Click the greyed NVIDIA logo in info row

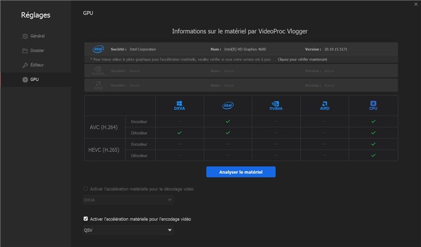click(x=98, y=71)
